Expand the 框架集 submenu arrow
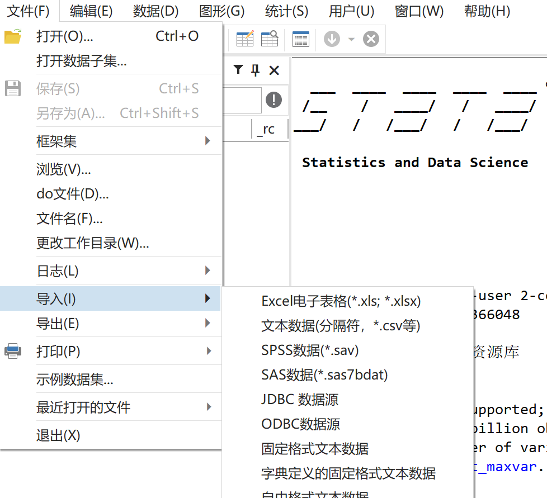The width and height of the screenshot is (547, 498). pos(208,141)
